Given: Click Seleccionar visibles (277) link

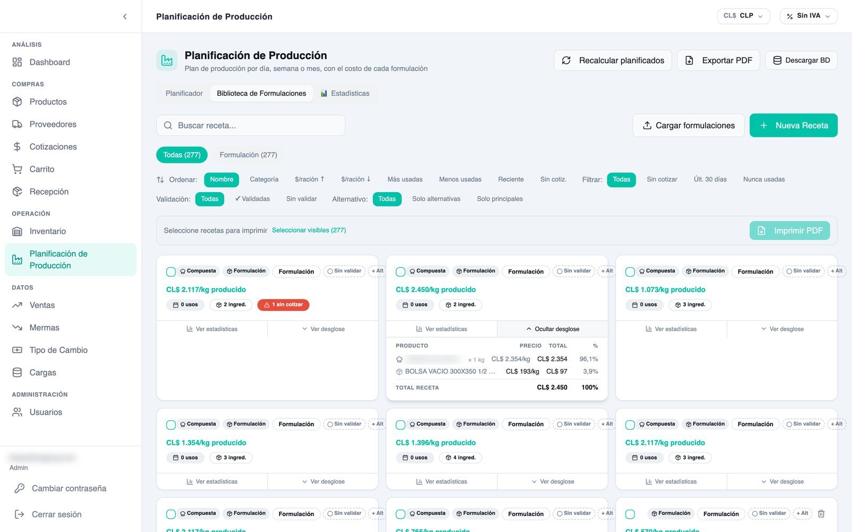Looking at the screenshot, I should (309, 230).
